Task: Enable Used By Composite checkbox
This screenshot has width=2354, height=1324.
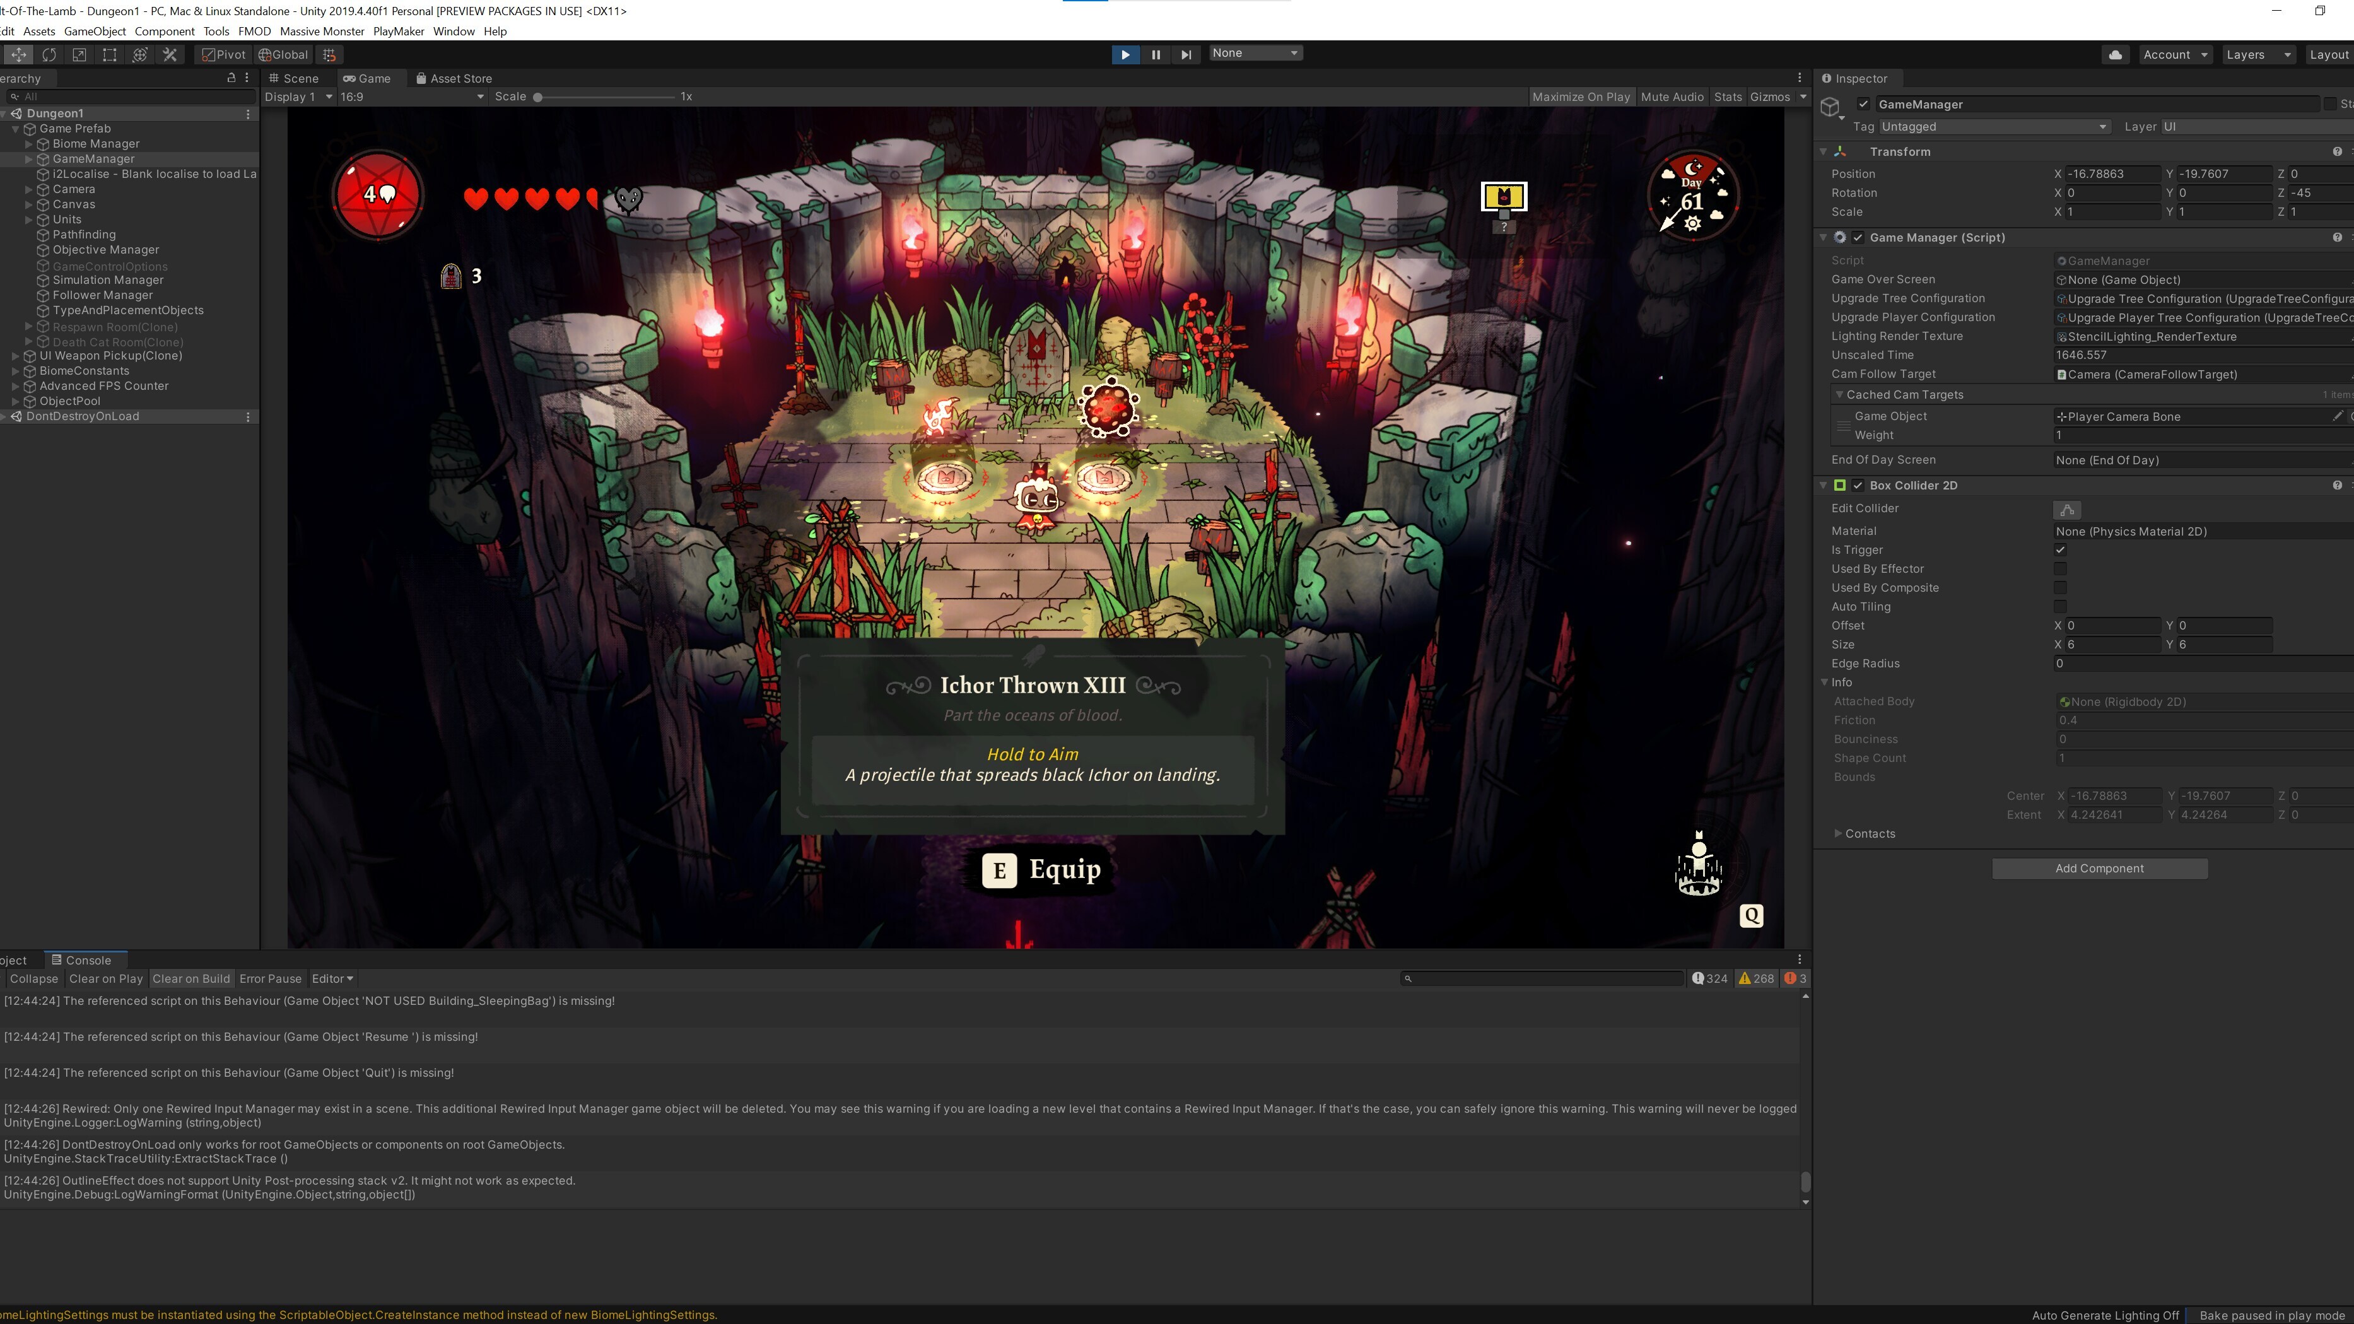Action: pyautogui.click(x=2060, y=587)
